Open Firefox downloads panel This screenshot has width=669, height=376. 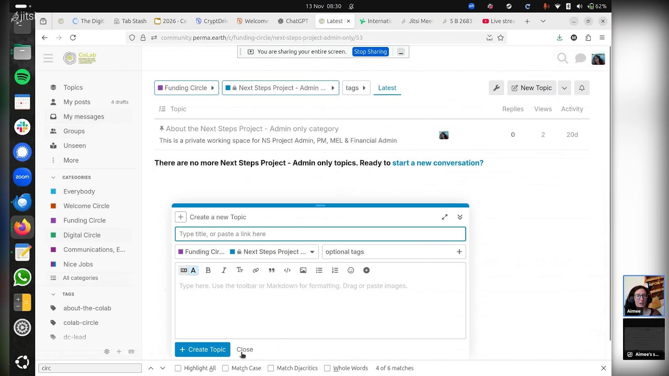pyautogui.click(x=559, y=38)
